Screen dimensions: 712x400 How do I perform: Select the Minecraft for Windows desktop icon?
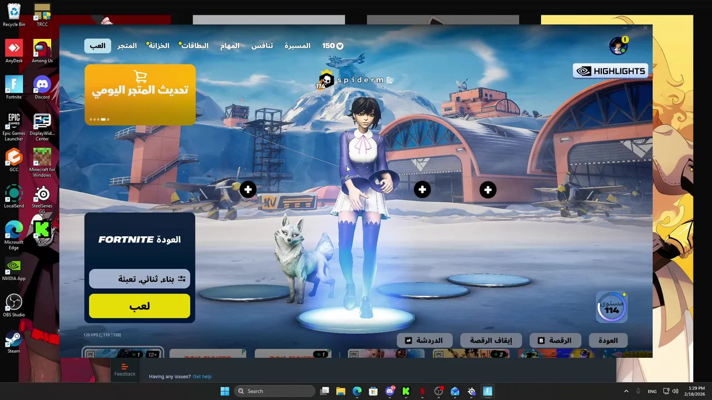coord(42,163)
